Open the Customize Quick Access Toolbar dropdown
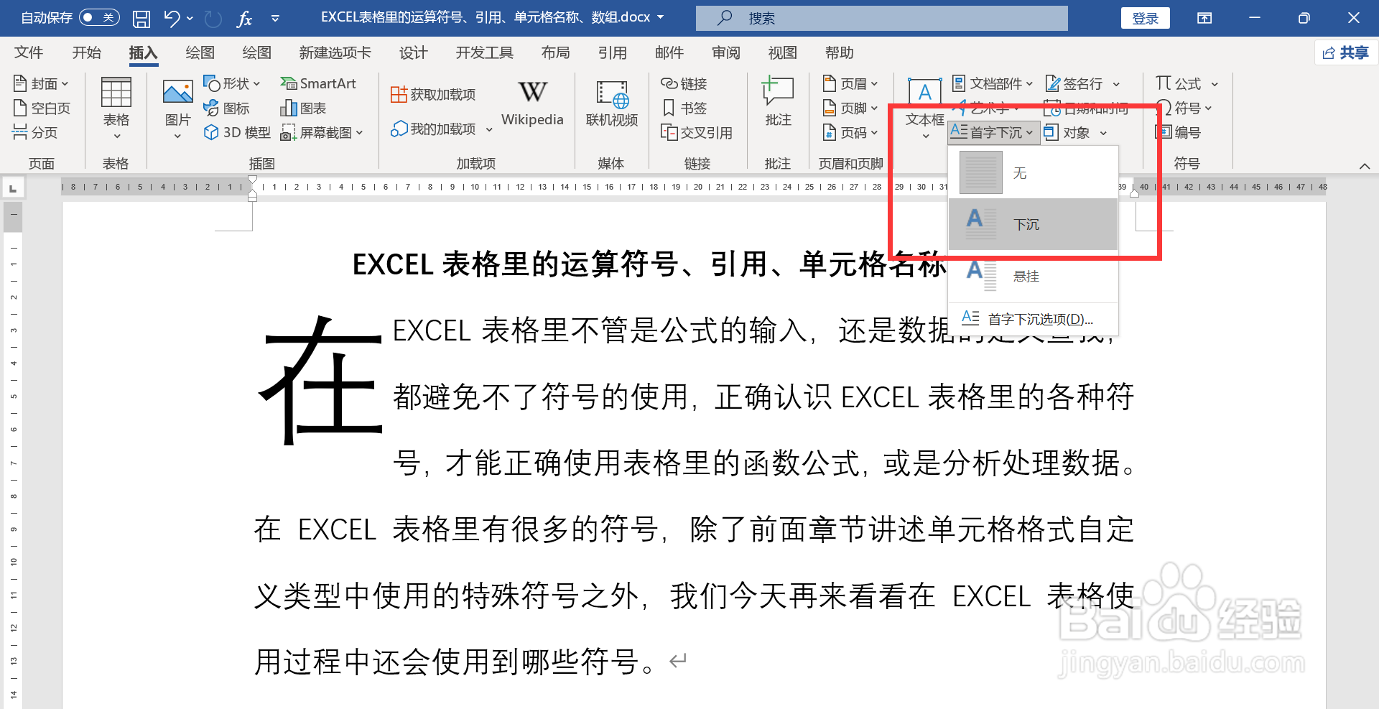 (x=275, y=18)
